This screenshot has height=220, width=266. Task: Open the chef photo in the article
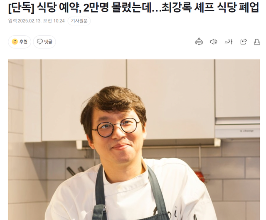pos(134,140)
